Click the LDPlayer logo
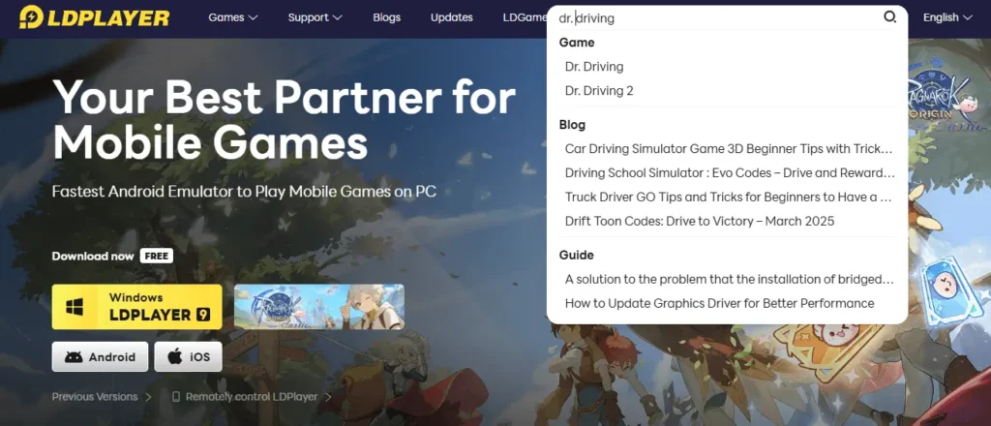This screenshot has height=426, width=991. pyautogui.click(x=94, y=17)
